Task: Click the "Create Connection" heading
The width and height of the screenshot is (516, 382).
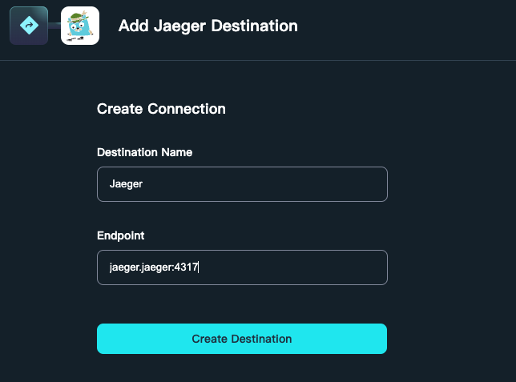Action: click(161, 109)
